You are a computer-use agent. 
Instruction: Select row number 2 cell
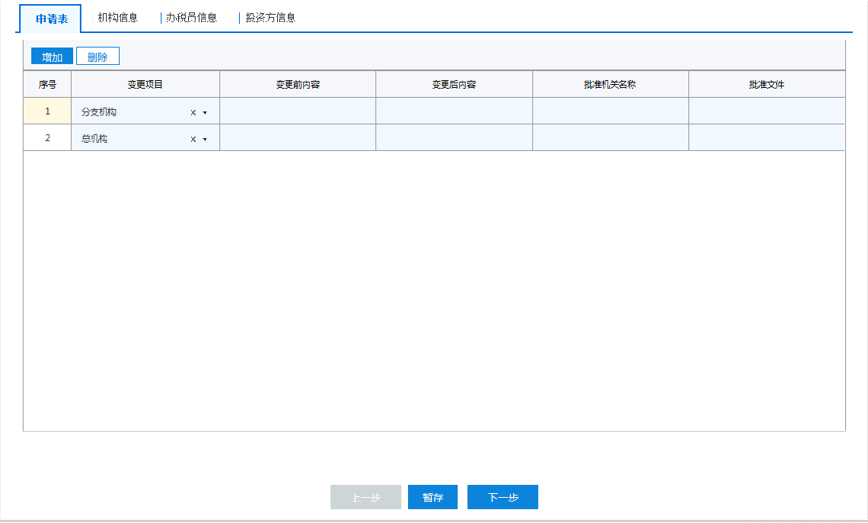pos(47,138)
